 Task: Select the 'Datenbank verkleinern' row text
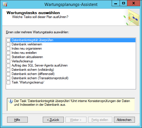(x=27, y=44)
